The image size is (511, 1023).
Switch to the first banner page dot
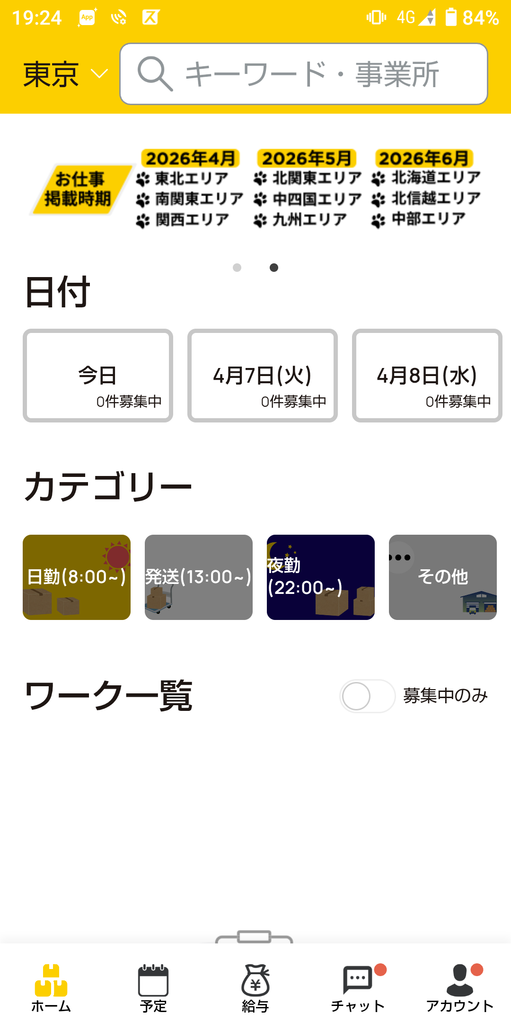(237, 268)
